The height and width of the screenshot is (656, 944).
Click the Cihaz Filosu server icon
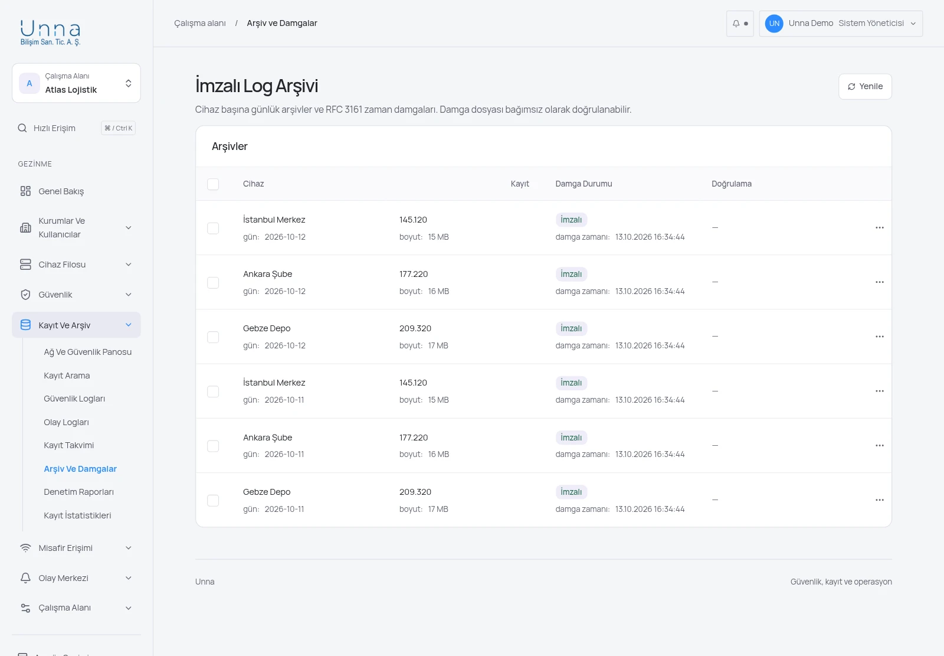point(25,265)
